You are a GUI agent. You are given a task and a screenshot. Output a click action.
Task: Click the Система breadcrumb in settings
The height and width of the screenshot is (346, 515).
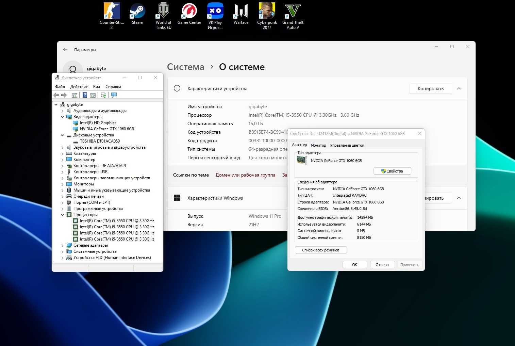tap(186, 67)
